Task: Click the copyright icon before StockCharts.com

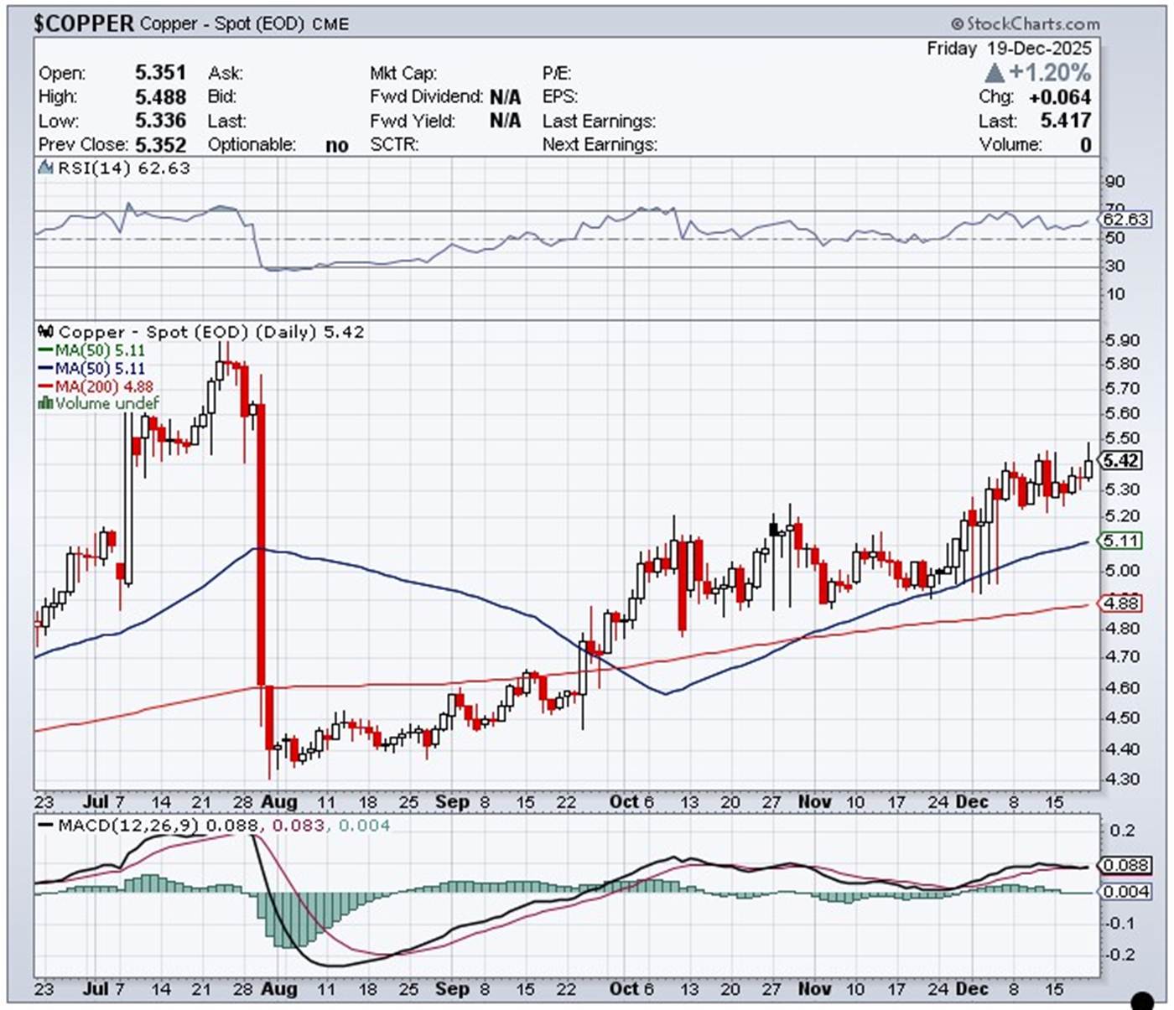Action: click(x=957, y=24)
